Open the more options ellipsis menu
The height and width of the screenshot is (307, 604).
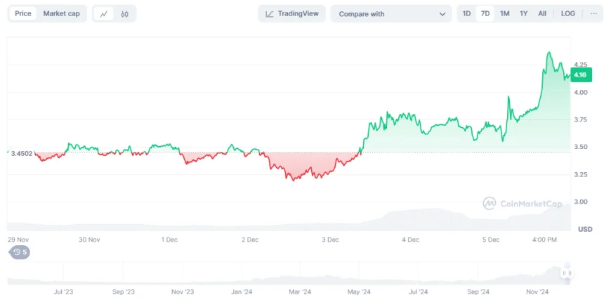point(593,14)
